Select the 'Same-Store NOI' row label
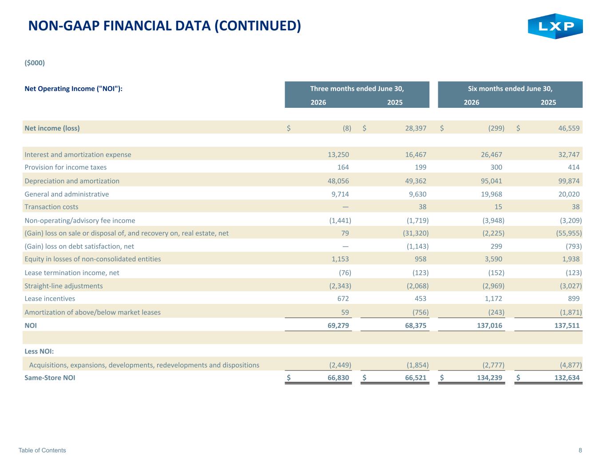 (x=50, y=378)
